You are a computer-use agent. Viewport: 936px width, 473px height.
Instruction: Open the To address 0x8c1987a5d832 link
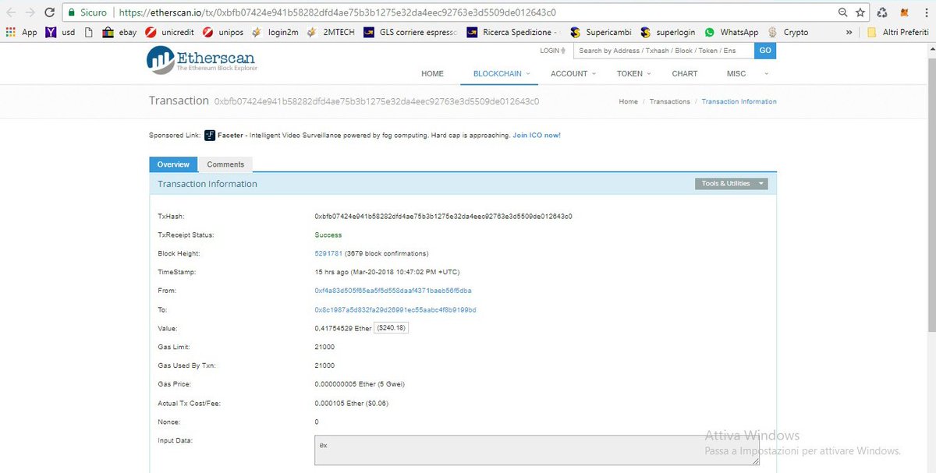pyautogui.click(x=395, y=310)
